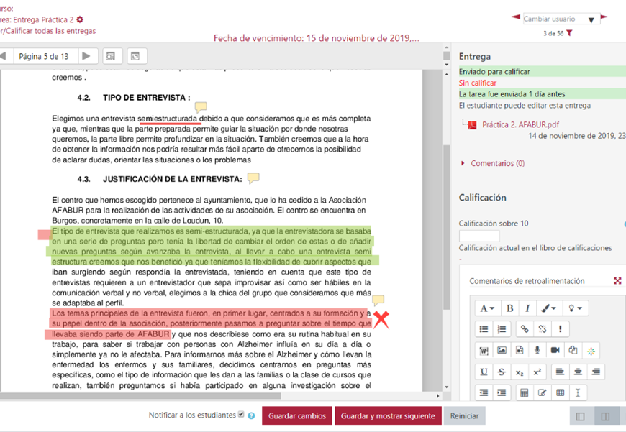Click Guardar cambios button
The height and width of the screenshot is (432, 626).
pyautogui.click(x=297, y=416)
